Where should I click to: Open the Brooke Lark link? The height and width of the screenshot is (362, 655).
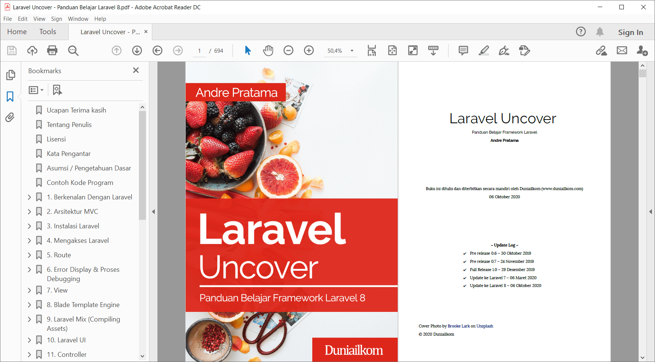click(x=459, y=326)
